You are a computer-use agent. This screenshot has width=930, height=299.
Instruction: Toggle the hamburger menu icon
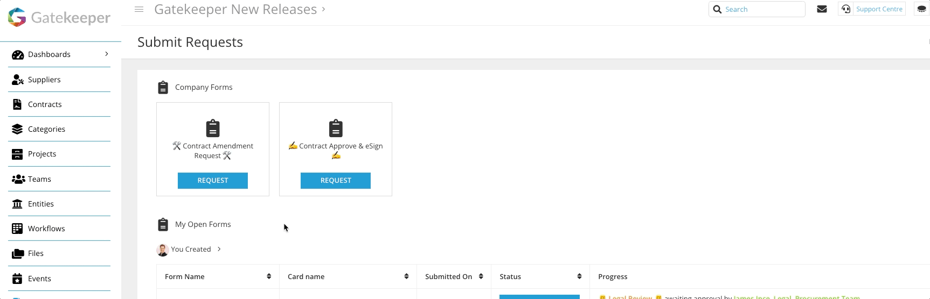pyautogui.click(x=139, y=9)
